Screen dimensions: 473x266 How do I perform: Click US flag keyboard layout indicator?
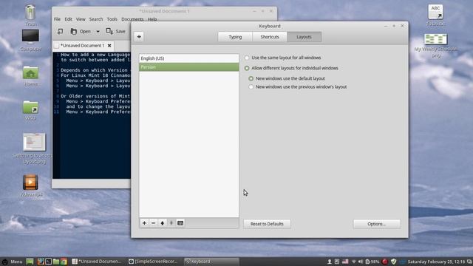345,262
